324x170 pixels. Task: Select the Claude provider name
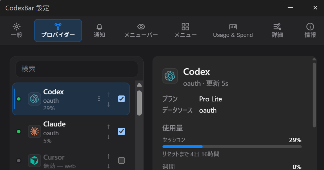click(54, 124)
